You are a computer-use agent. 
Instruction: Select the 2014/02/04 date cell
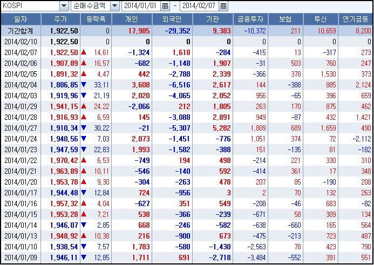21,85
